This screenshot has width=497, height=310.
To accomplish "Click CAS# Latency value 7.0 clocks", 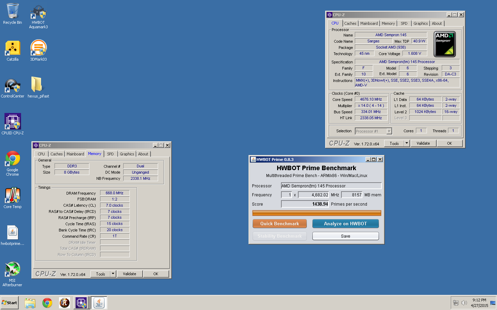I will [x=115, y=205].
